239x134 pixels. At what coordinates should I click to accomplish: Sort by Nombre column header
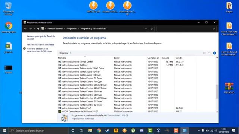(85, 58)
